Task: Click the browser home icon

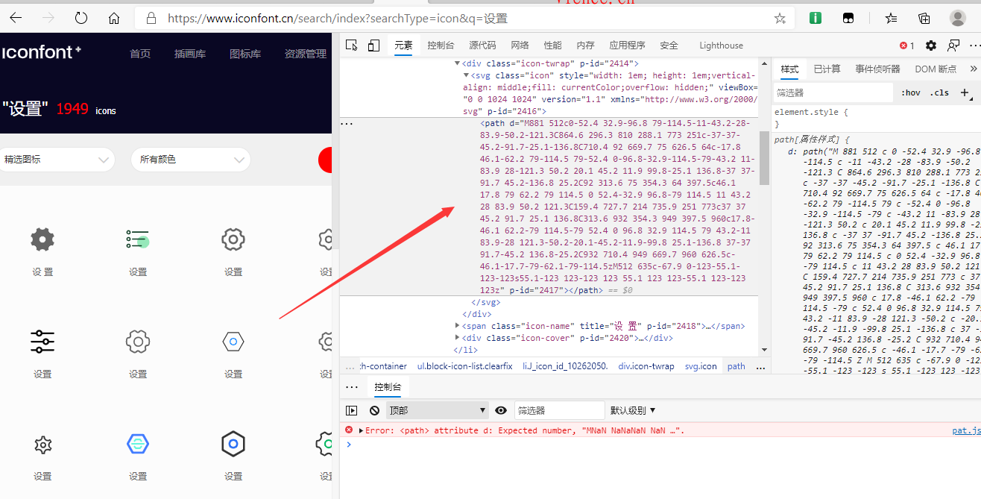Action: click(x=113, y=18)
